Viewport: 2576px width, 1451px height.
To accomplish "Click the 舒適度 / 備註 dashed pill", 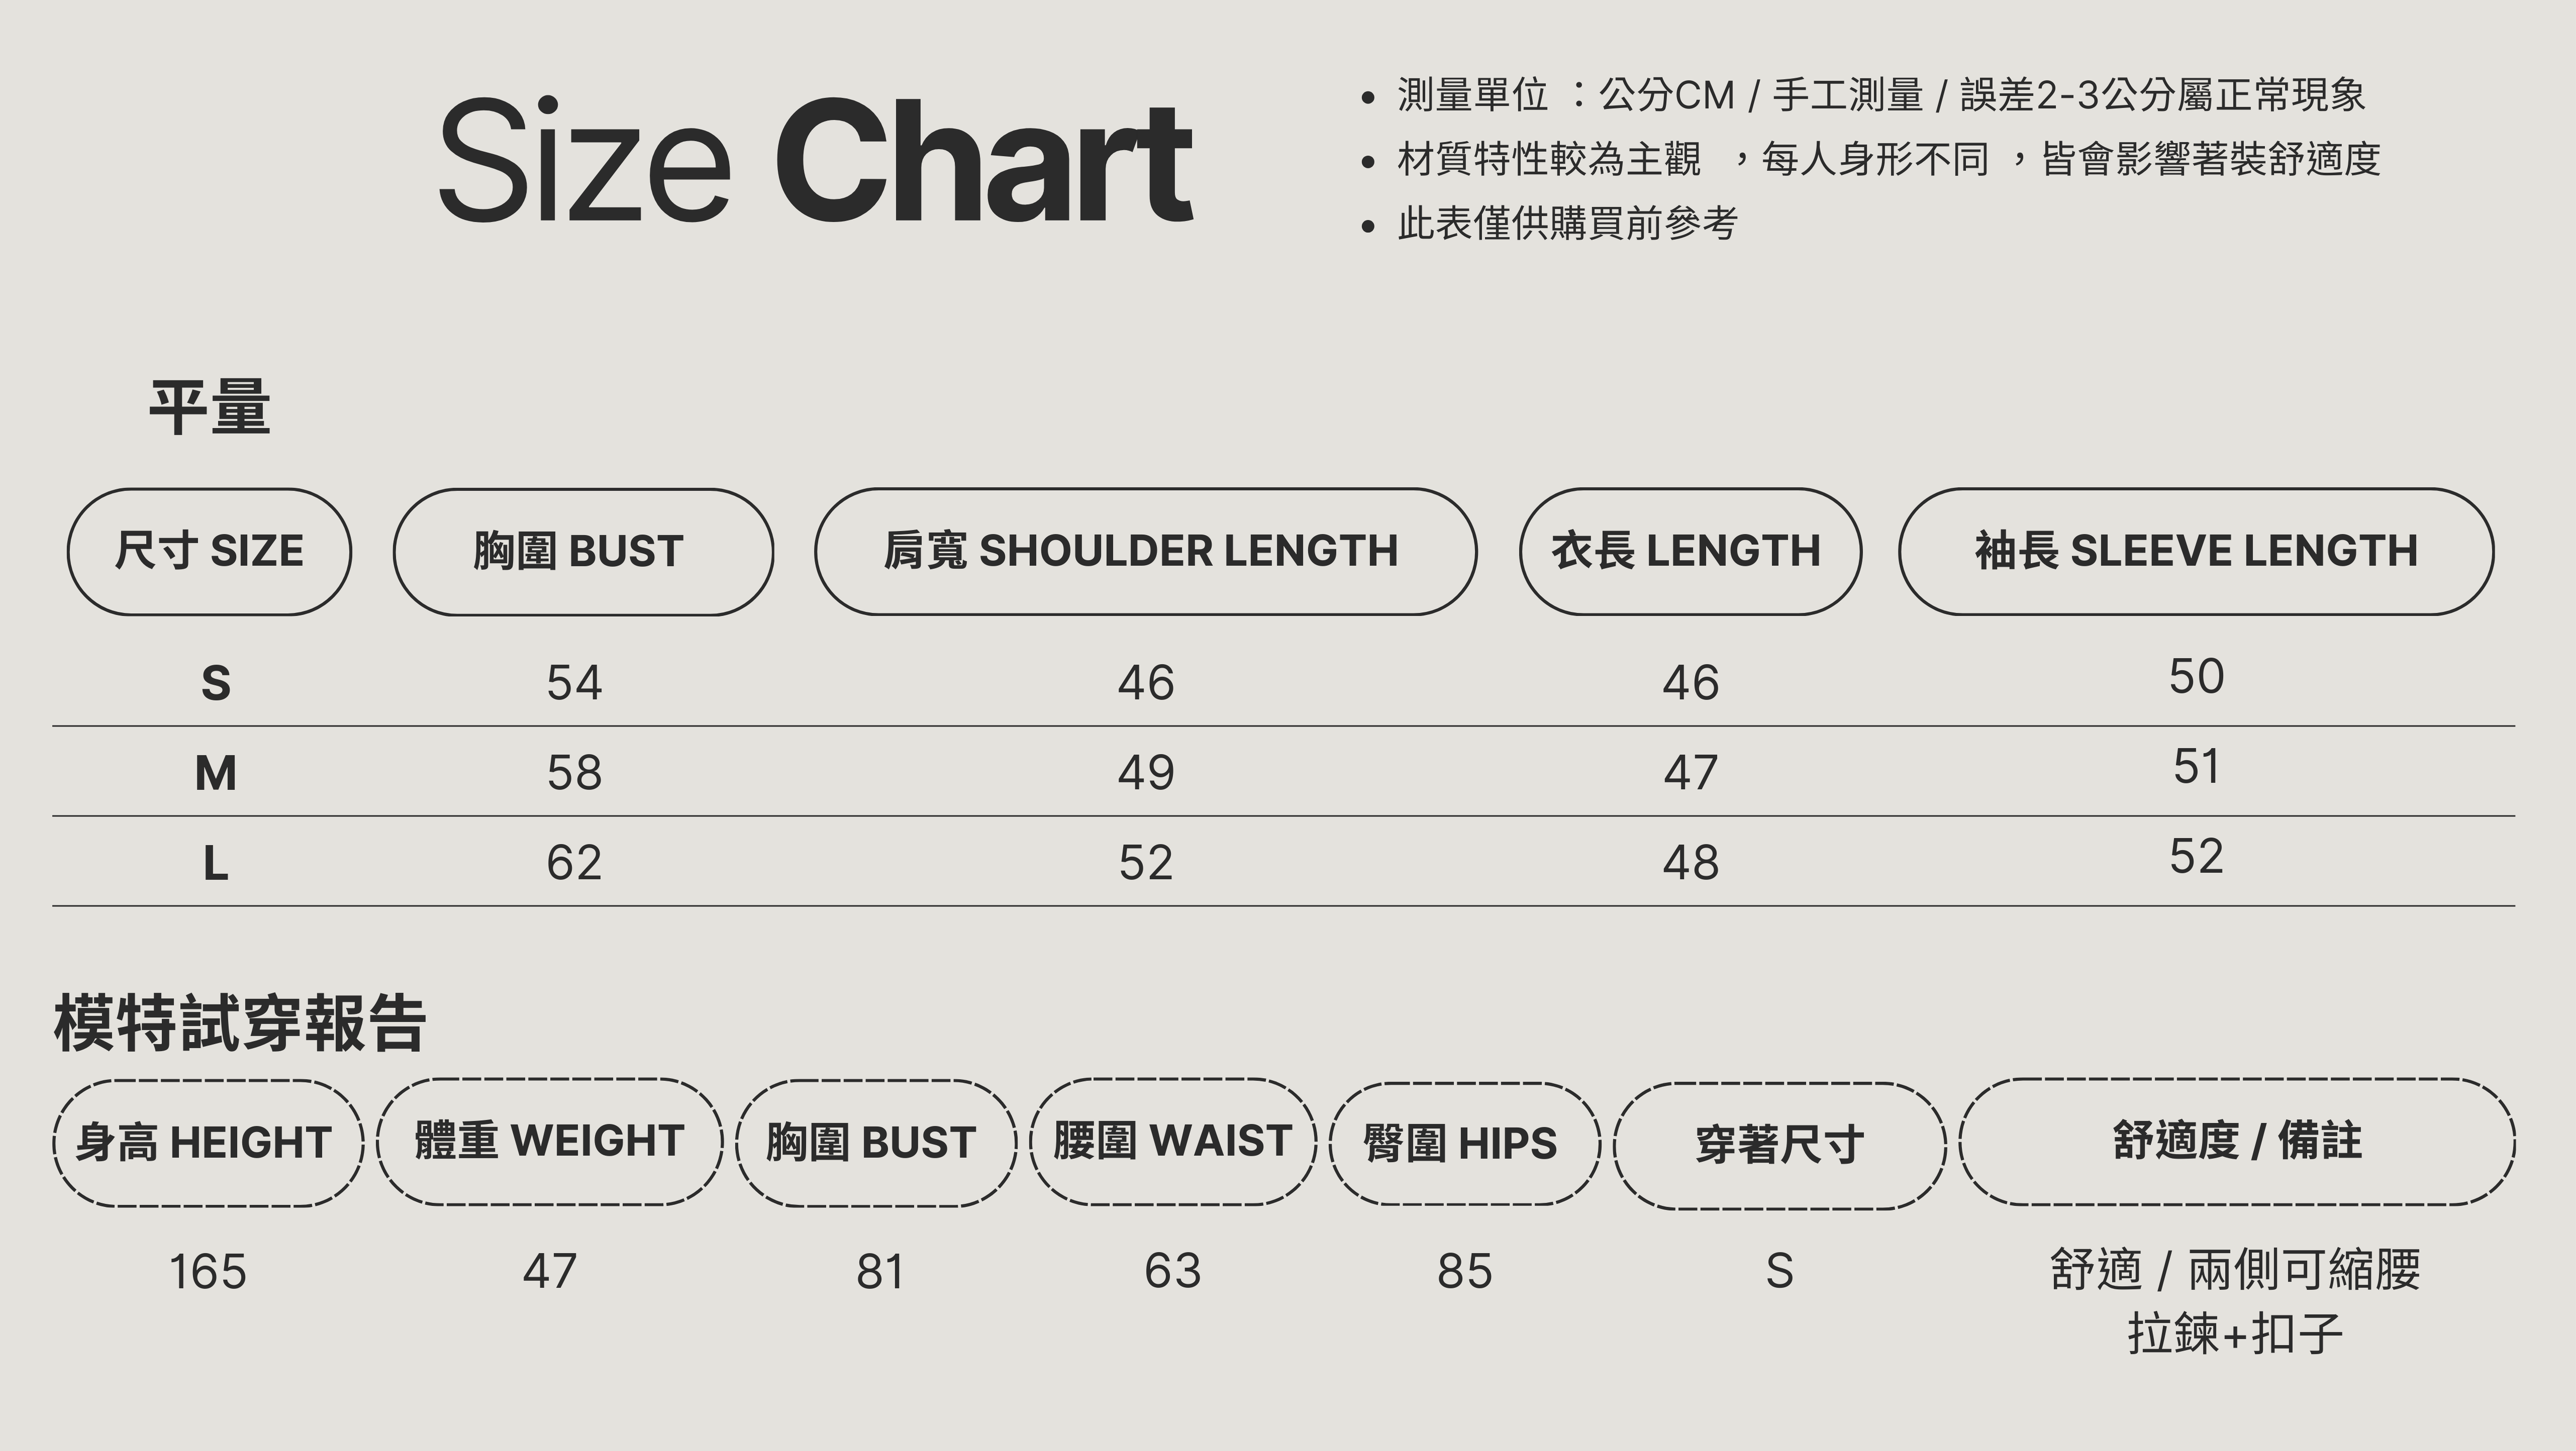I will [2237, 1142].
